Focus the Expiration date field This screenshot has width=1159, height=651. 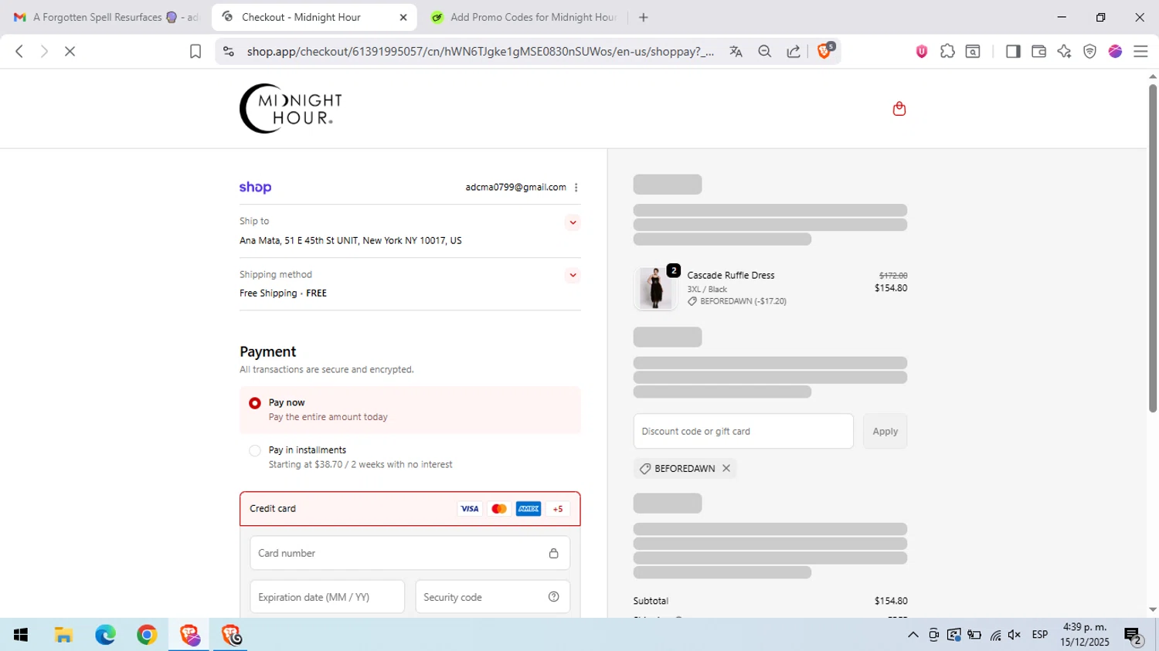tap(327, 597)
